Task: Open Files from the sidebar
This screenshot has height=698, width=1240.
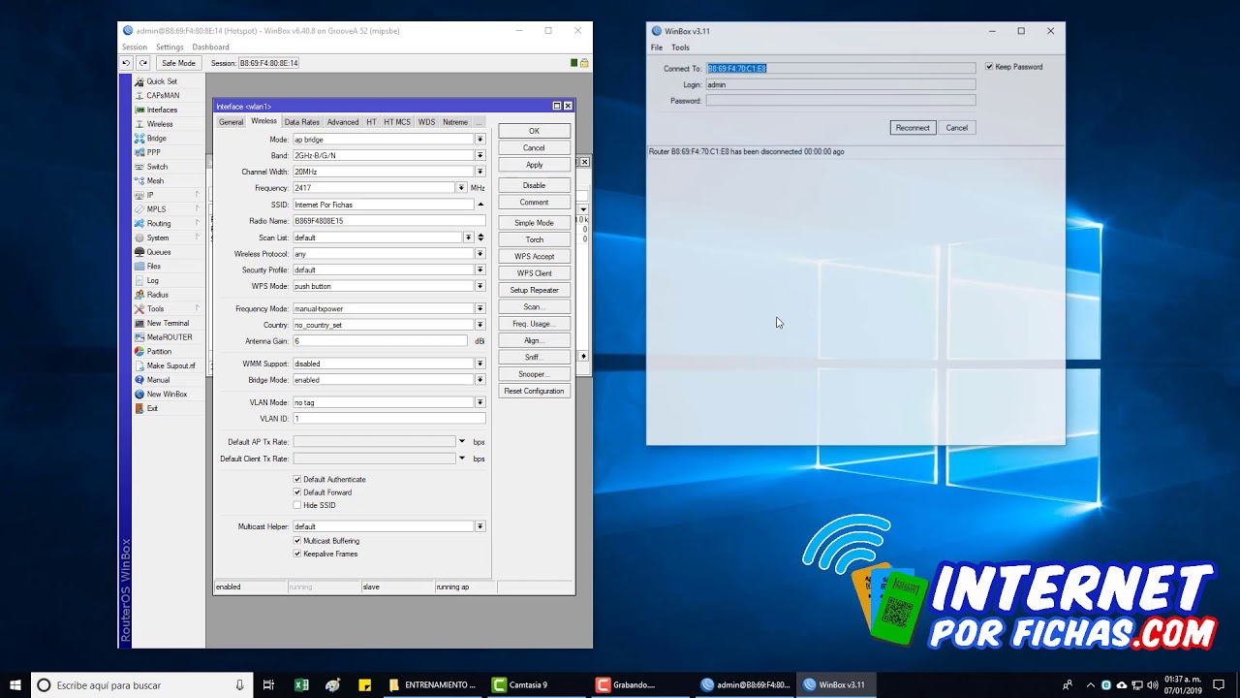Action: (x=154, y=266)
